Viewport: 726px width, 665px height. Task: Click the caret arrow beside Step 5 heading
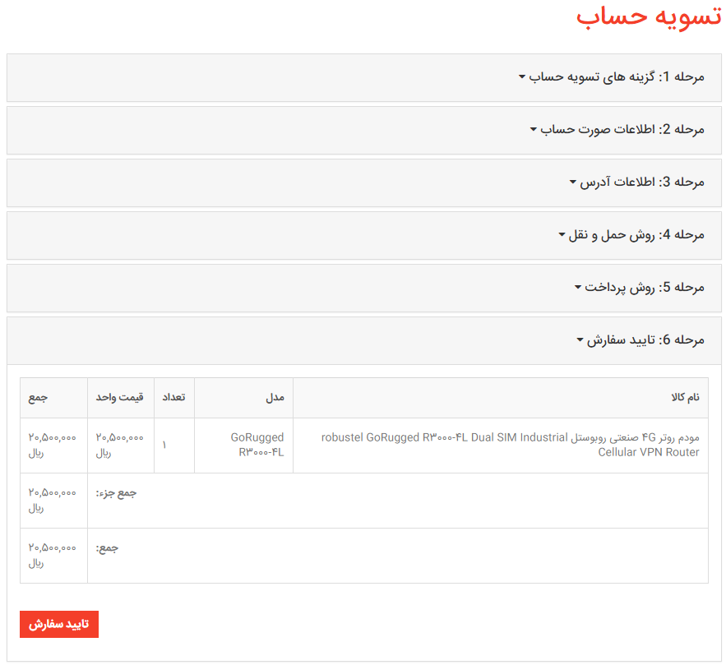point(578,288)
